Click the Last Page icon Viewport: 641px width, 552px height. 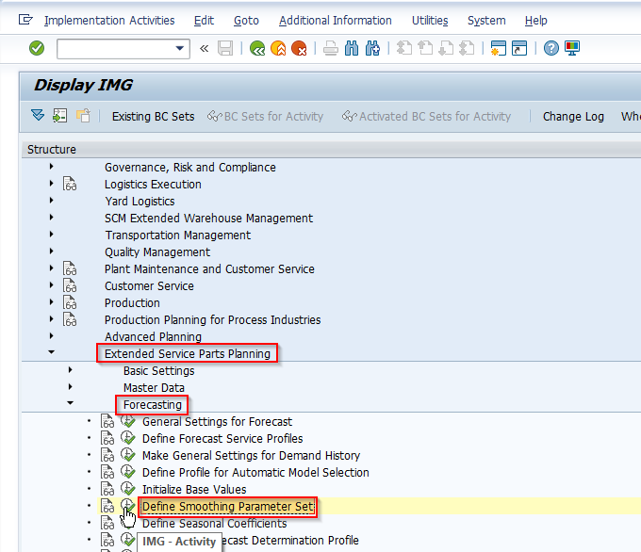tap(467, 49)
